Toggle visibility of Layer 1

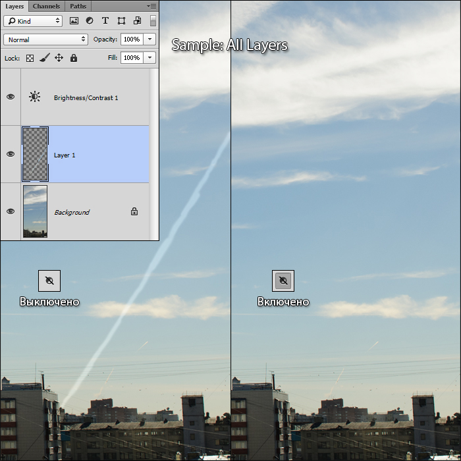11,154
